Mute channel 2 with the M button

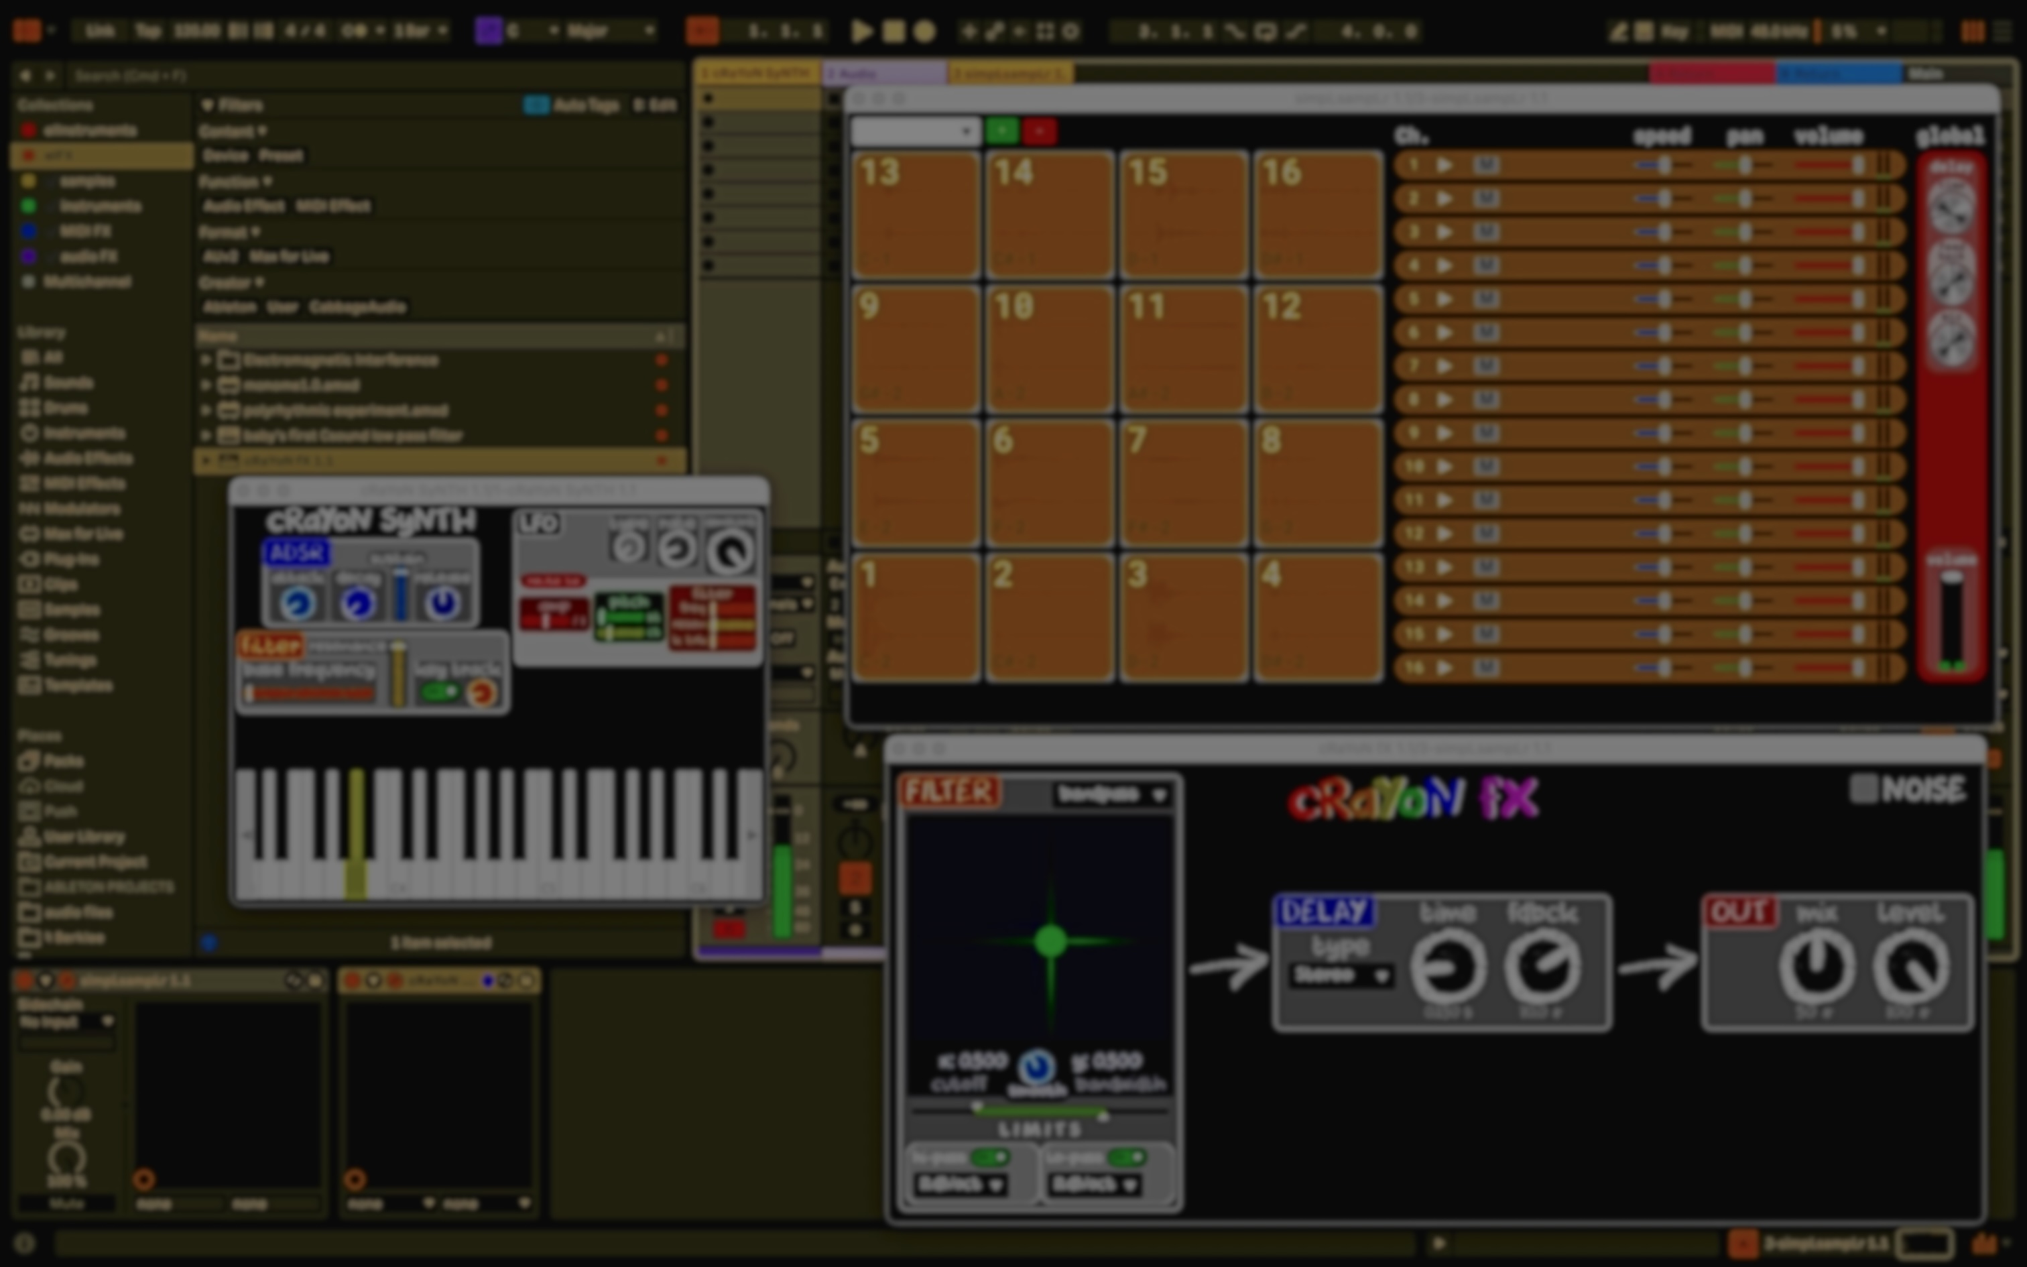pos(1486,198)
